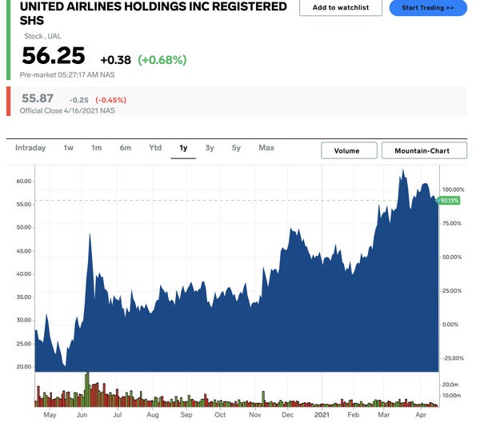480x423 pixels.
Task: Click the Start Trading button
Action: tap(428, 8)
